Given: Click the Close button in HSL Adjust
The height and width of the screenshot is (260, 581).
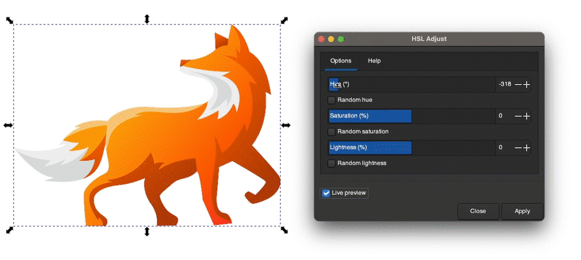Looking at the screenshot, I should tap(478, 211).
